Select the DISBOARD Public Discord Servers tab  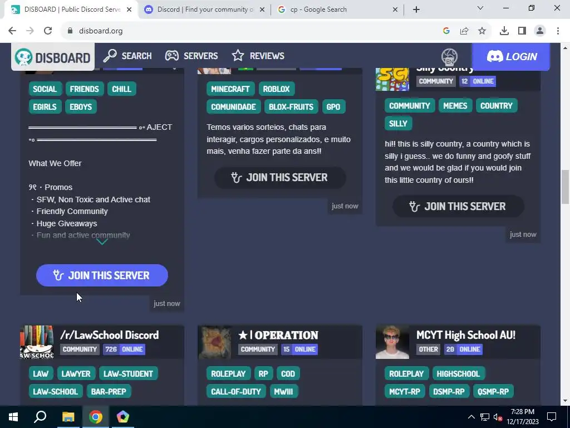(72, 9)
